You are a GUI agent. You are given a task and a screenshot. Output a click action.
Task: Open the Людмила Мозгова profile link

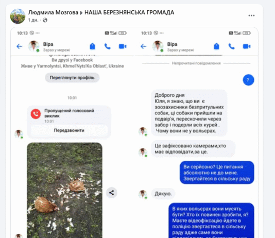[x=53, y=12]
